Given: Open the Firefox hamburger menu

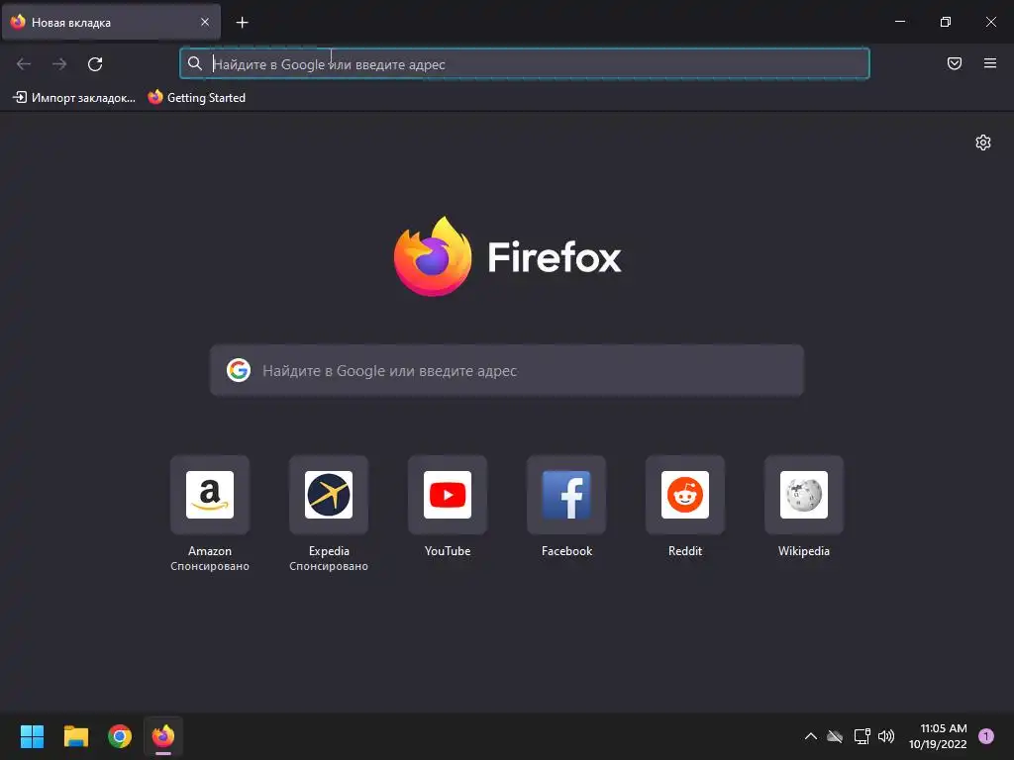Looking at the screenshot, I should pyautogui.click(x=990, y=63).
